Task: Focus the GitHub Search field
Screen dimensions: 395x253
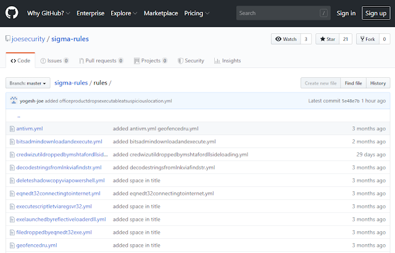Action: 283,13
